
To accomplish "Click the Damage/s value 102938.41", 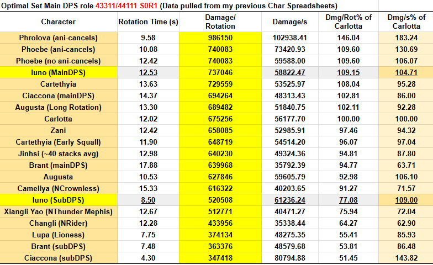I will tap(289, 38).
